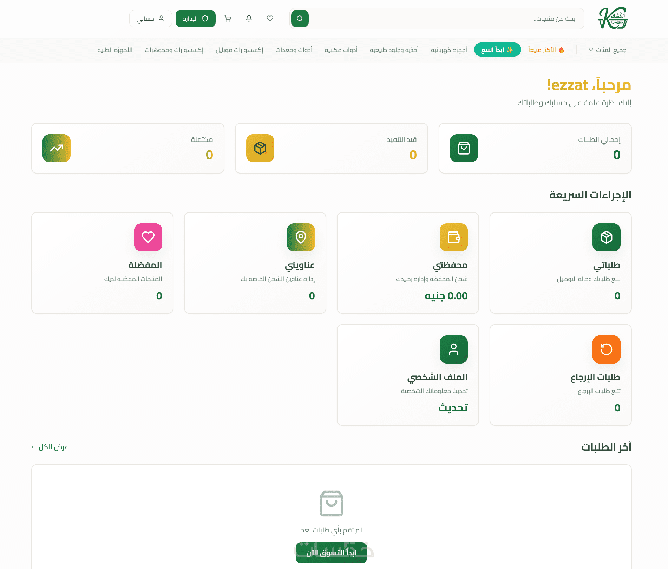Open the أحذية وجلود طبيعية category
Image resolution: width=668 pixels, height=569 pixels.
point(394,50)
